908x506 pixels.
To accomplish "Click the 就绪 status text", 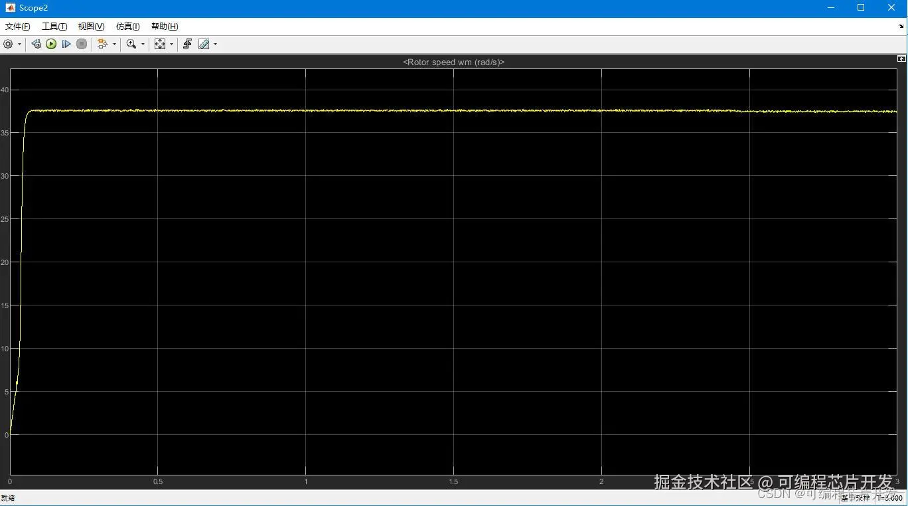I will point(8,498).
